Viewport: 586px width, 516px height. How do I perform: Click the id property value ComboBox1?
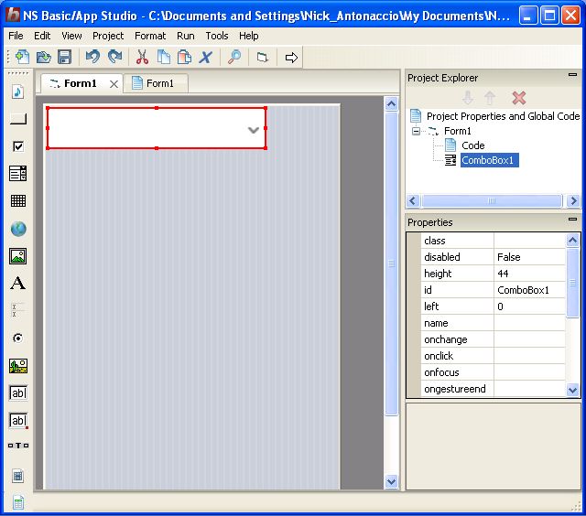pyautogui.click(x=529, y=290)
